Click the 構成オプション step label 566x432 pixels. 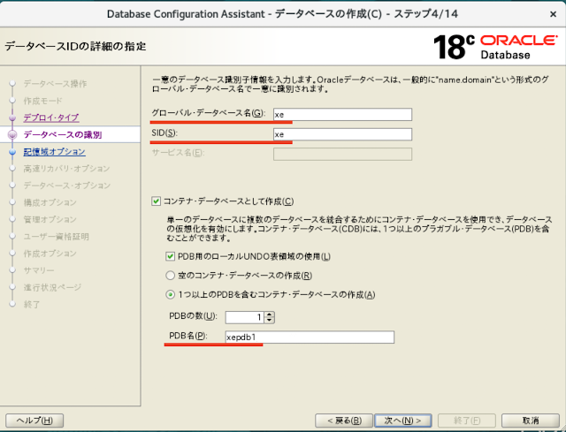pyautogui.click(x=50, y=202)
